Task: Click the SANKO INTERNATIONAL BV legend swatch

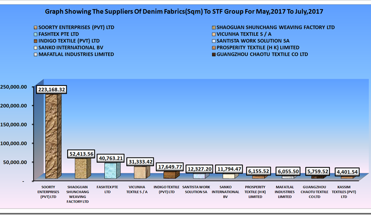Action: (x=36, y=48)
